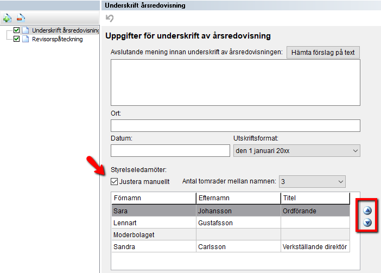Move selected board member up
This screenshot has width=381, height=273.
point(367,211)
